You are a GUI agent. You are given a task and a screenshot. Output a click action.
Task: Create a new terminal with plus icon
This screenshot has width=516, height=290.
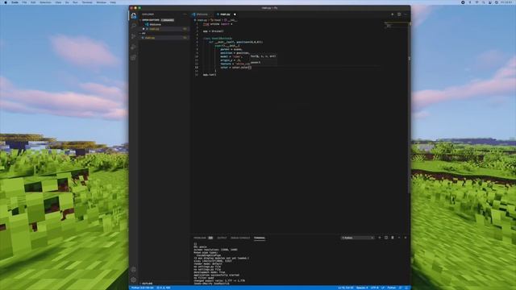[380, 238]
